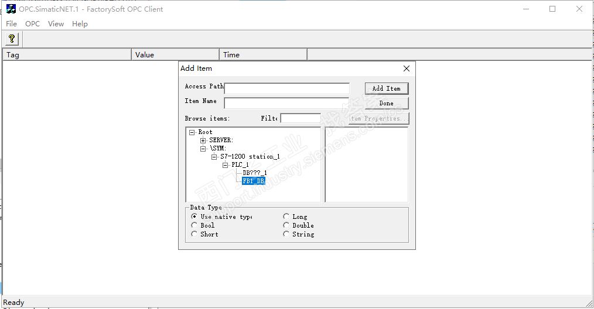Collapse the S7-1200 station_1 node
The image size is (594, 309).
coord(214,157)
